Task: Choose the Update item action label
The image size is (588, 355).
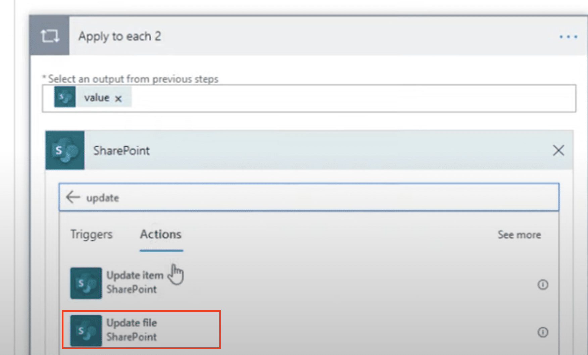Action: click(135, 275)
